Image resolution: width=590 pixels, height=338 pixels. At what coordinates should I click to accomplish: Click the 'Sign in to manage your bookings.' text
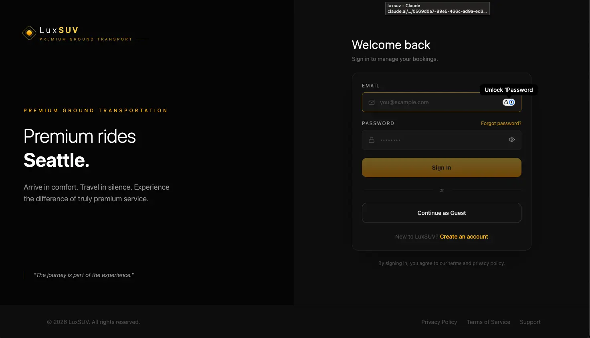click(x=395, y=59)
